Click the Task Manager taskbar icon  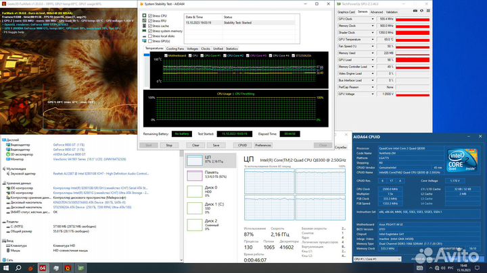click(56, 268)
